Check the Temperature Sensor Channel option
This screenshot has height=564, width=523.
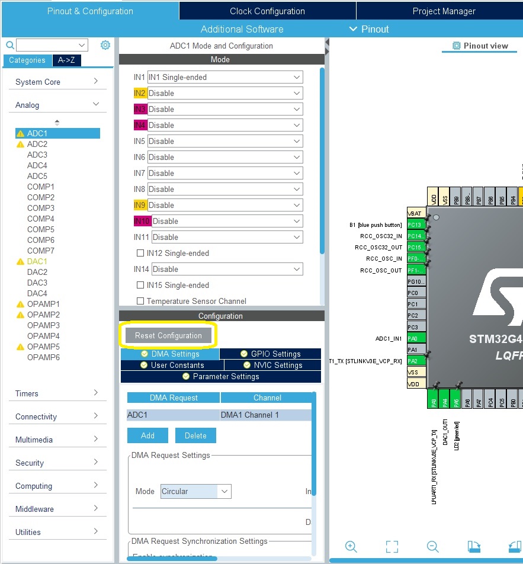(x=140, y=301)
